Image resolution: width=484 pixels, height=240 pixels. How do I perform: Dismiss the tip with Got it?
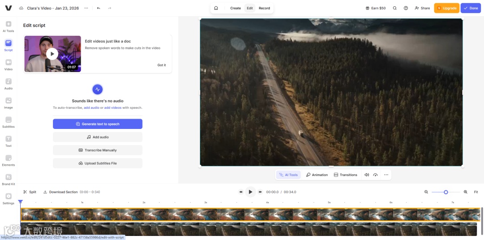point(162,65)
